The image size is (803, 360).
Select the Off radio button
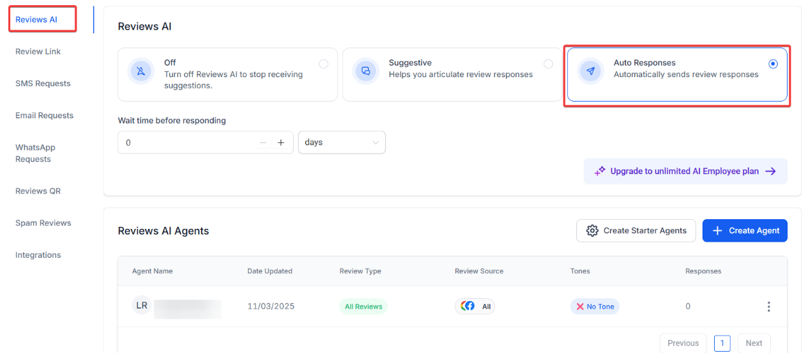[x=323, y=64]
